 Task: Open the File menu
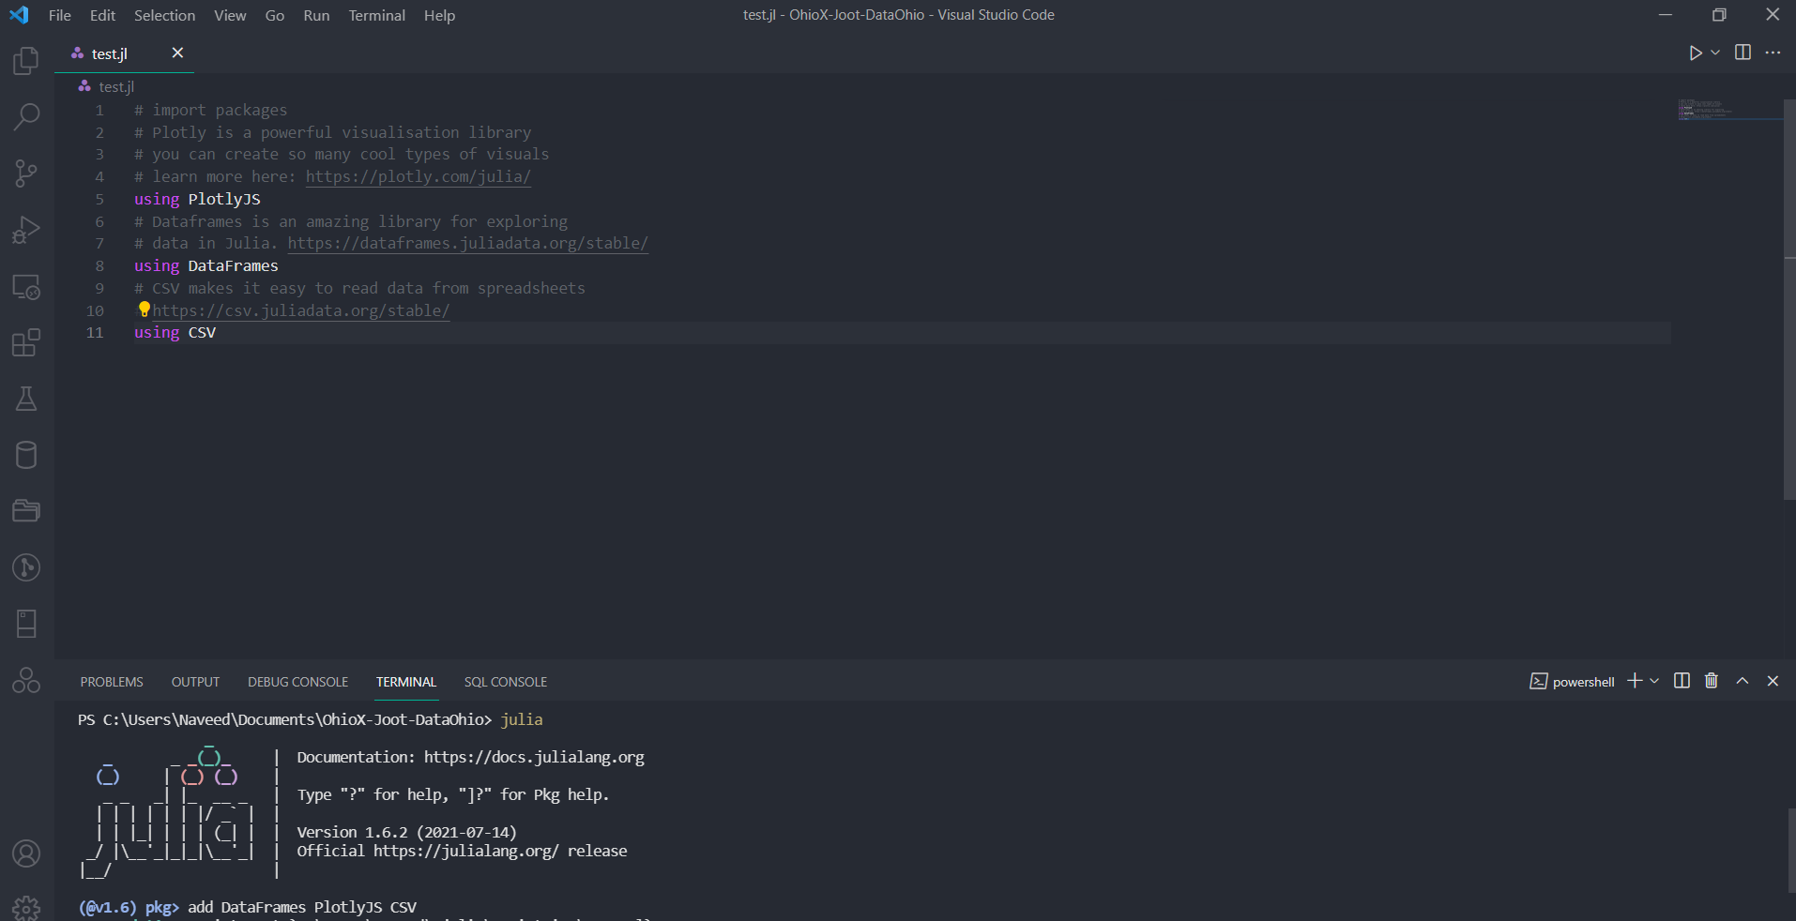[x=59, y=15]
